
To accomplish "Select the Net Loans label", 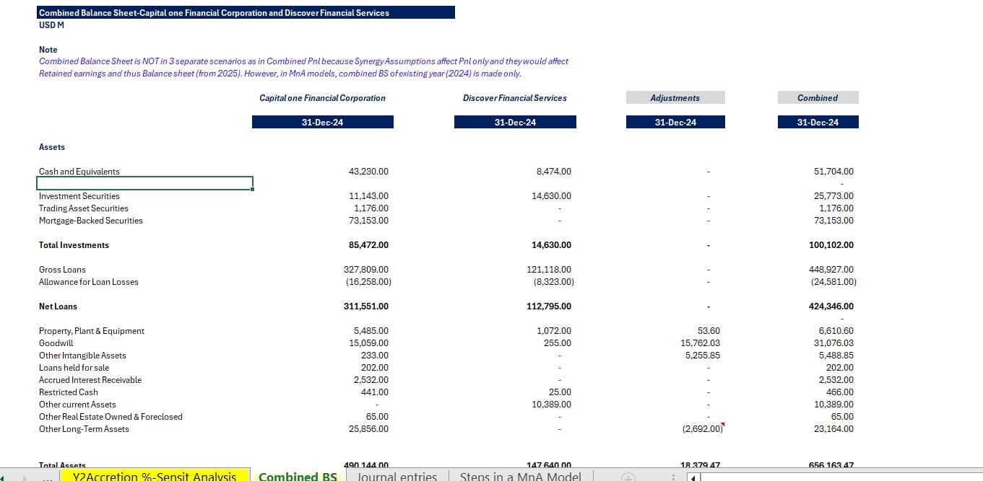I will click(58, 306).
